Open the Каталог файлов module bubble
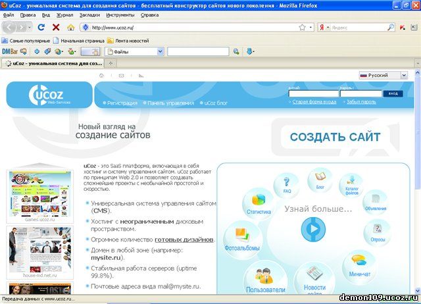This screenshot has width=421, height=304. click(352, 186)
